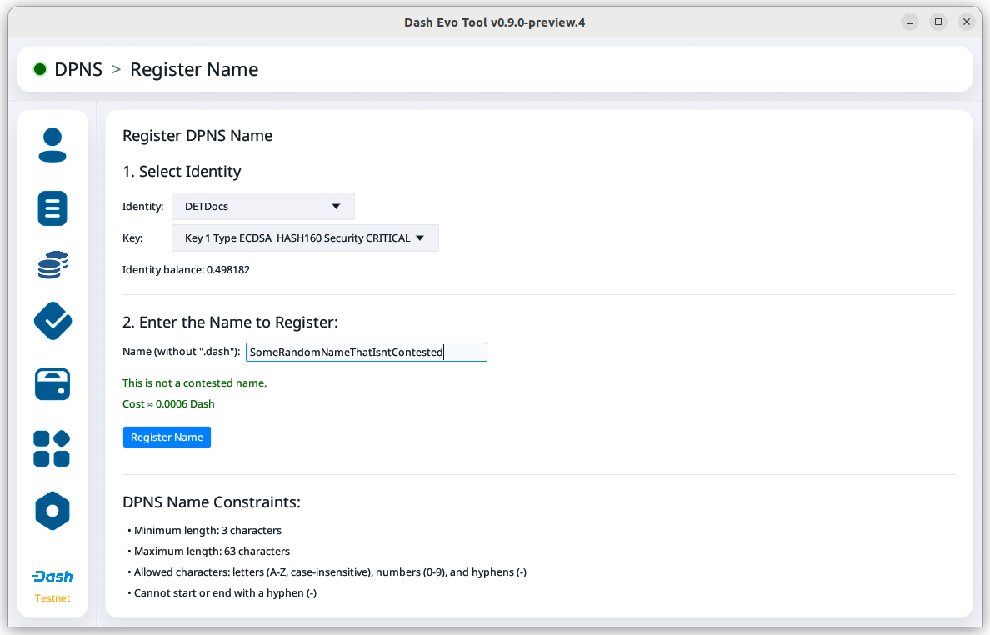Open the Contracts document icon in sidebar
This screenshot has width=990, height=635.
[52, 207]
